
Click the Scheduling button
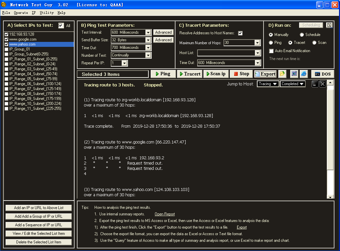click(x=311, y=25)
